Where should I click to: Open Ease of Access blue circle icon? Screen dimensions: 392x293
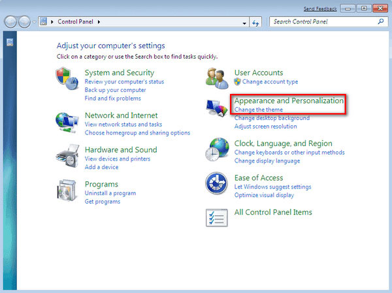216,183
